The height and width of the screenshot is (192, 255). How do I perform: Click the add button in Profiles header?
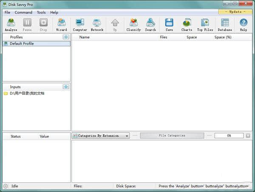click(x=66, y=37)
